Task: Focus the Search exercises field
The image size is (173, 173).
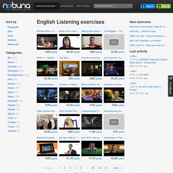Action: [x=113, y=6]
